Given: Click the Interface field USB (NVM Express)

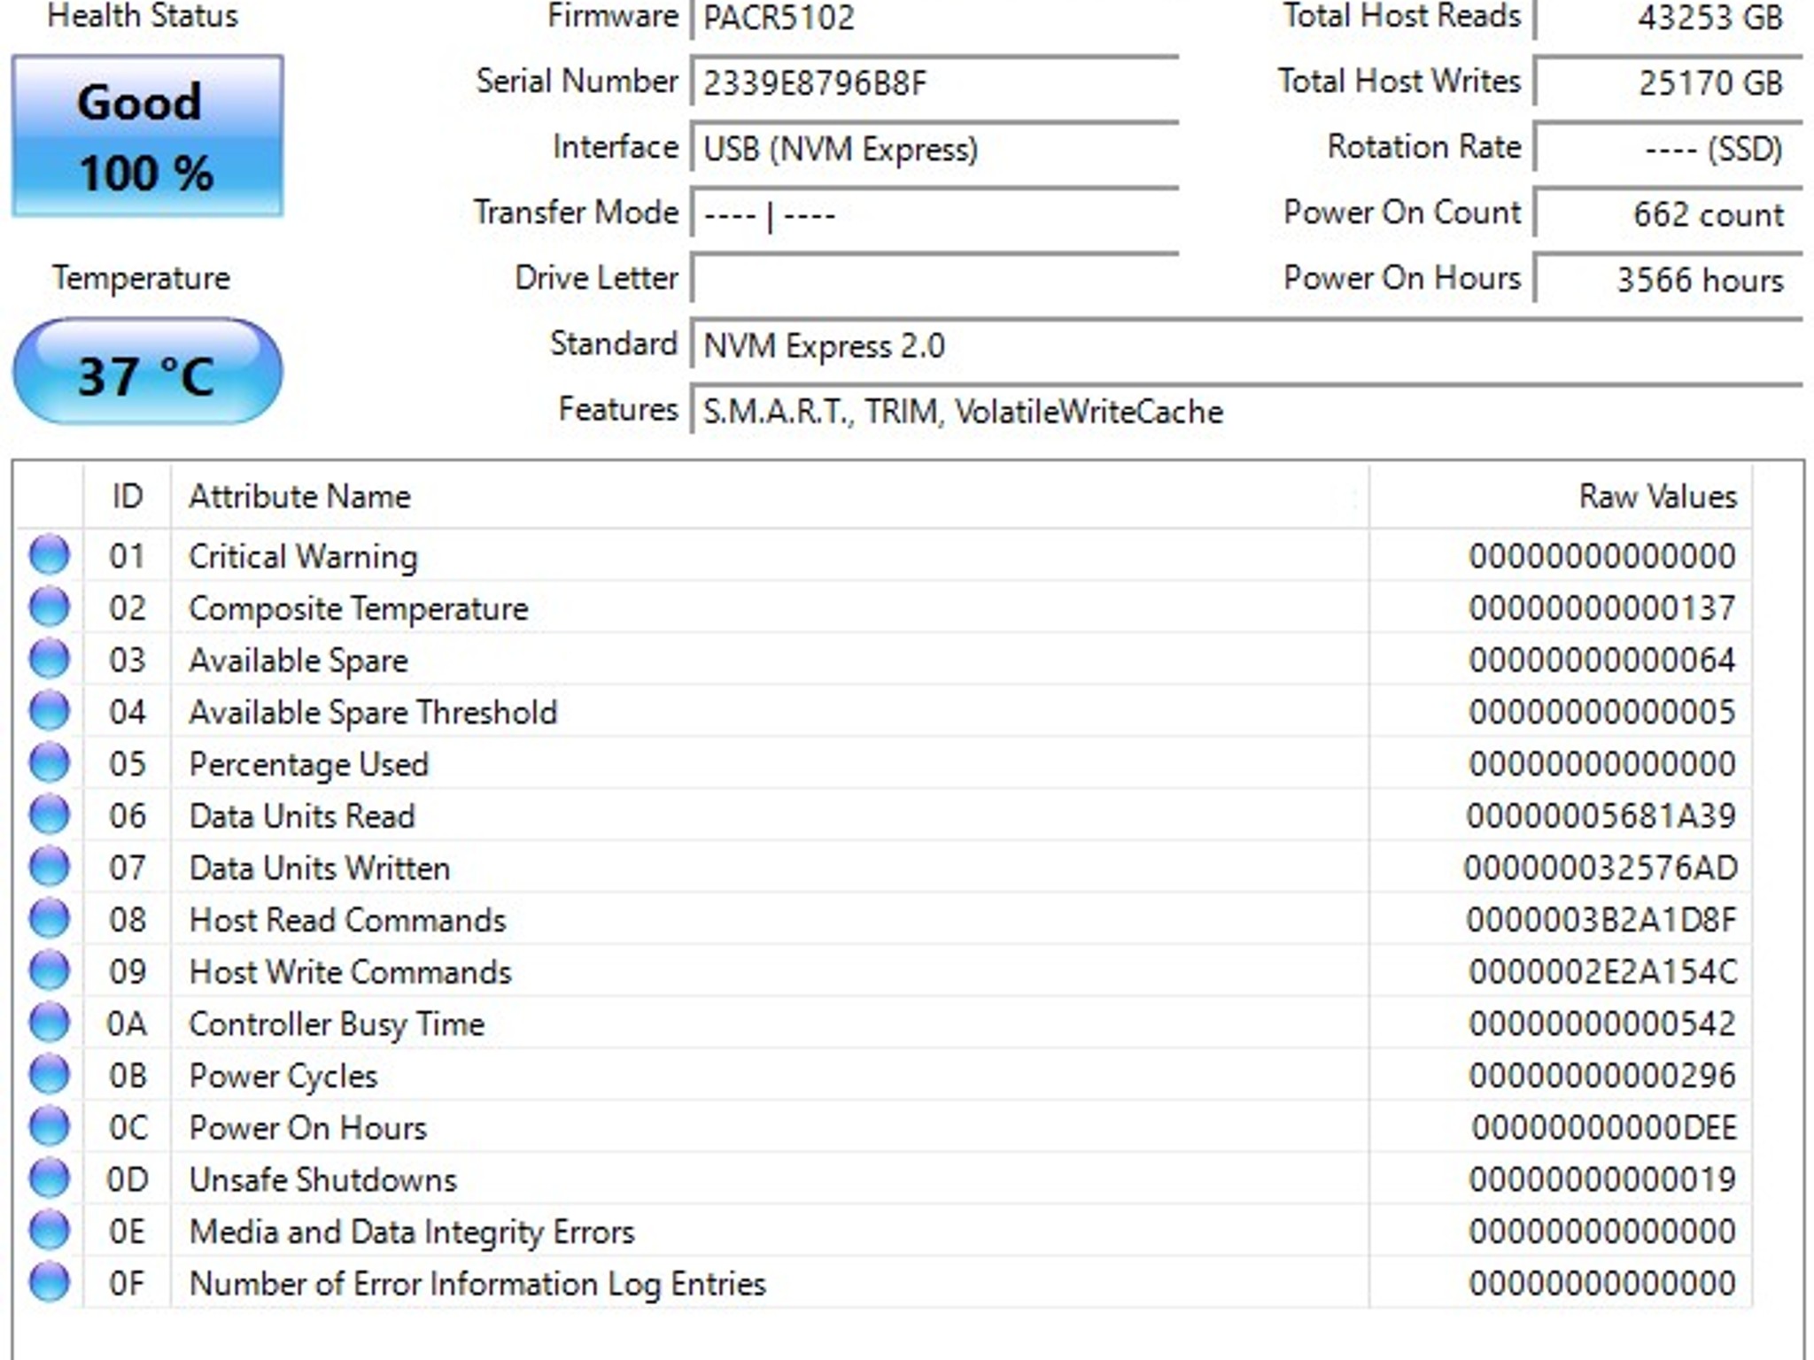Looking at the screenshot, I should (934, 148).
